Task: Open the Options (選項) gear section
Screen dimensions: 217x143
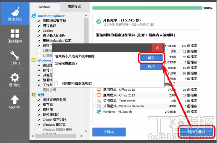Action: (x=15, y=80)
